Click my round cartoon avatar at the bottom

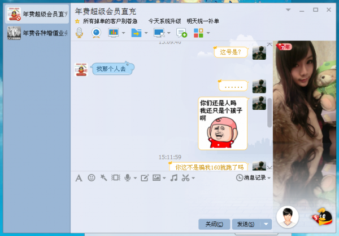pyautogui.click(x=288, y=217)
